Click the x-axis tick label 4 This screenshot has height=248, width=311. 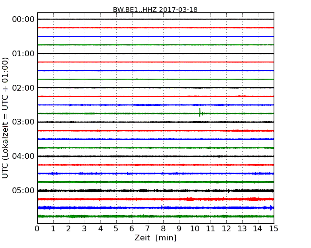click(100, 229)
